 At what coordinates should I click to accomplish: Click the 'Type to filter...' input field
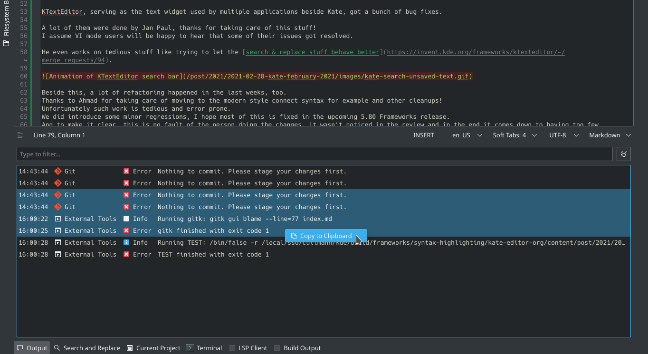point(314,154)
